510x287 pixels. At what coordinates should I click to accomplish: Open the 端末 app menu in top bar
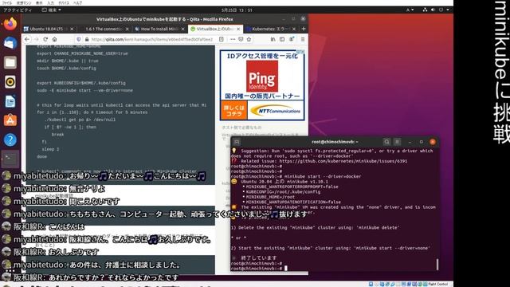51,10
